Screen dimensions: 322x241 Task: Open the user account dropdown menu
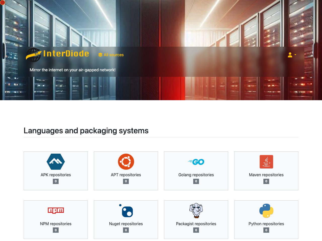292,55
